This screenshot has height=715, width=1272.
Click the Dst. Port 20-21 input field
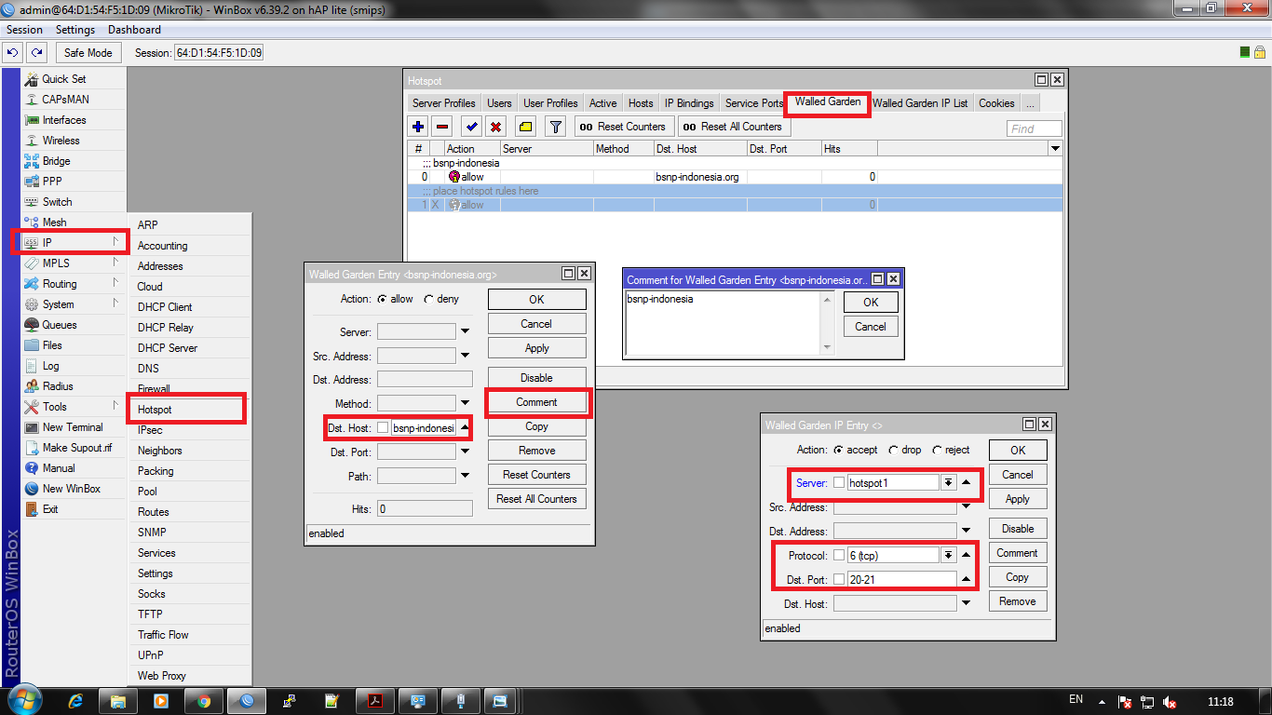[x=902, y=580]
